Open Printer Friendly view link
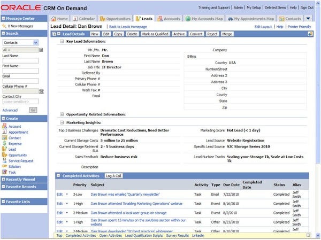The width and height of the screenshot is (321, 240). coord(300,27)
